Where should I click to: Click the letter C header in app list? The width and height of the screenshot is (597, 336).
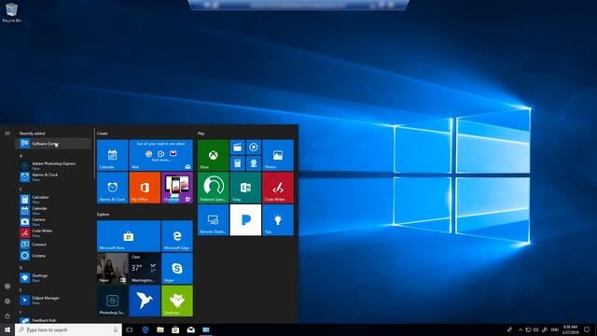tap(21, 189)
